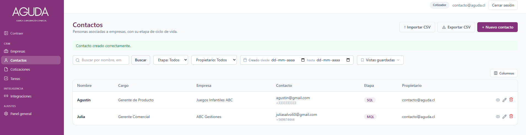The image size is (526, 135).
Task: Click the Empresa column header
Action: tap(204, 85)
